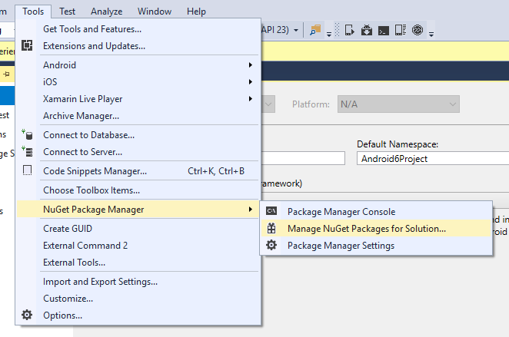This screenshot has width=509, height=337.
Task: Click the device with arrow toolbar icon
Action: pos(349,30)
